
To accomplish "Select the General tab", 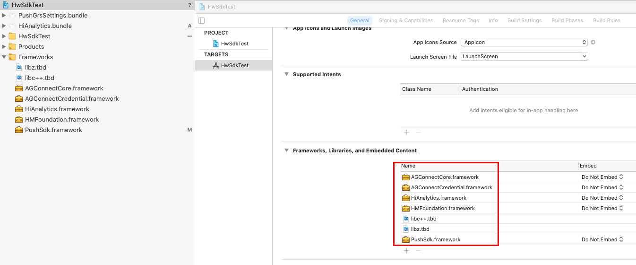I will (x=360, y=20).
